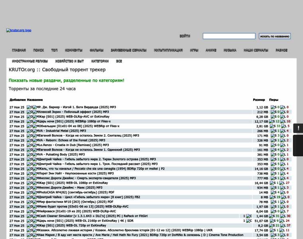This screenshot has width=303, height=239.
Task: Open comments icon for Cash Cleaner Simulator row
Action: (x=249, y=216)
